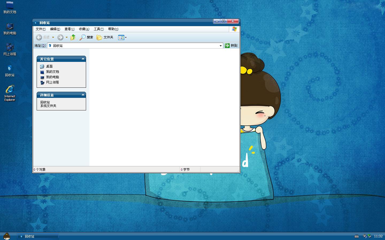The height and width of the screenshot is (240, 385).
Task: Go up one folder level icon
Action: pos(73,37)
